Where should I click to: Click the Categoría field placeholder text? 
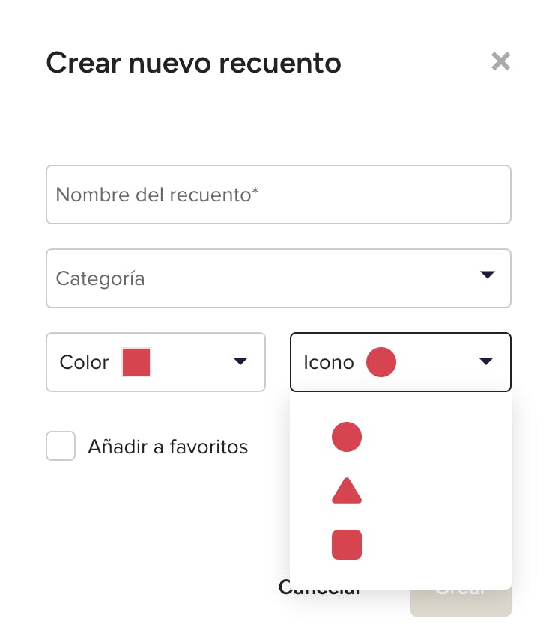coord(100,278)
